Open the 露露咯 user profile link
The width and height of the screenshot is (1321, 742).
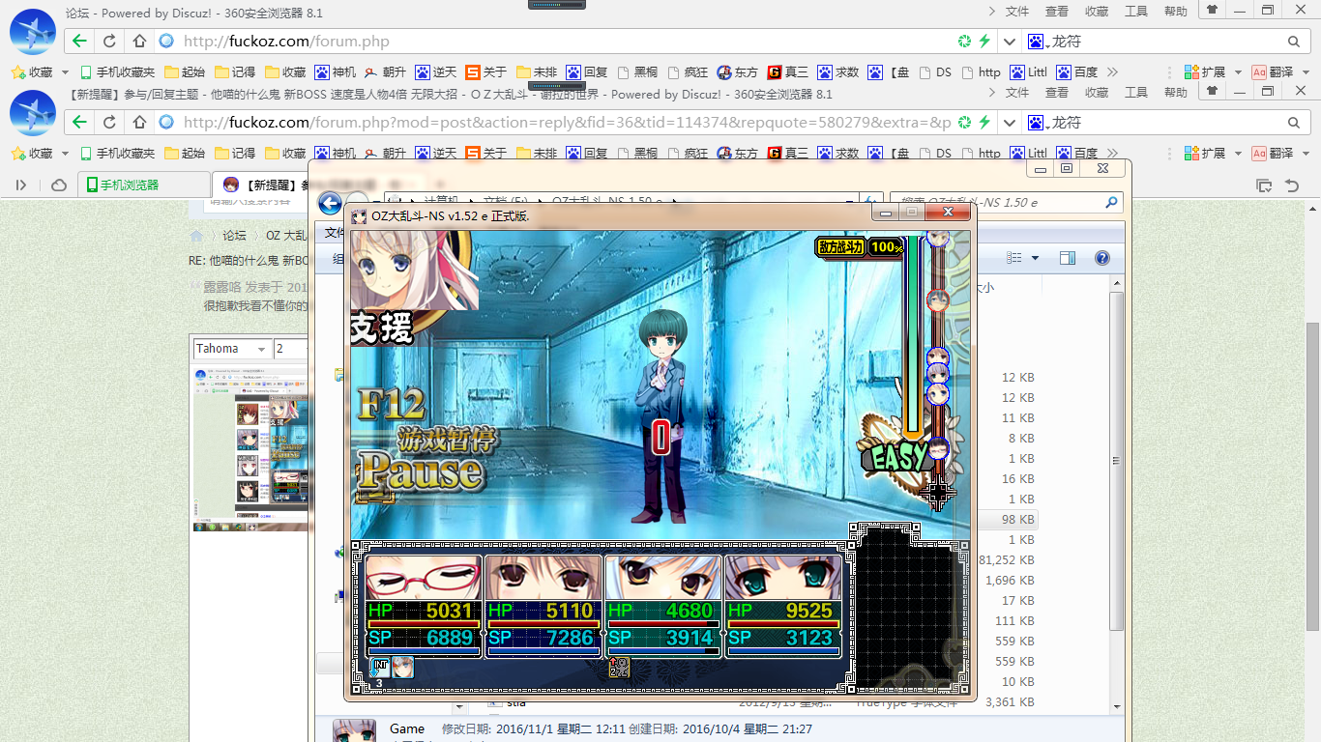point(221,287)
